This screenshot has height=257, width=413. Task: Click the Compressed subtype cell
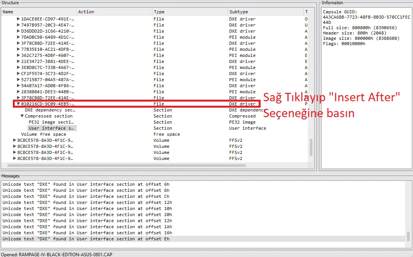[242, 116]
